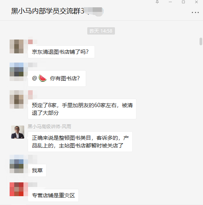Select the 专营店铺是重灾区 message
Image resolution: width=203 pixels, height=205 pixels.
53,195
